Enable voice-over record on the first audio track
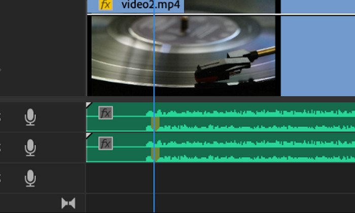 [x=30, y=118]
